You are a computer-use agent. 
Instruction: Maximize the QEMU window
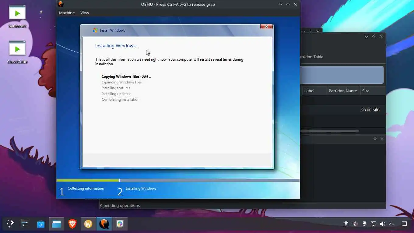288,4
